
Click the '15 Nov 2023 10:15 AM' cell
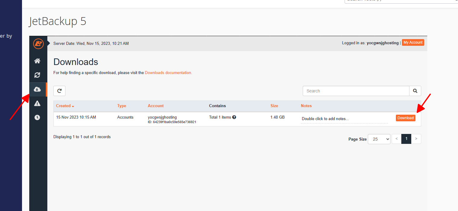point(76,117)
